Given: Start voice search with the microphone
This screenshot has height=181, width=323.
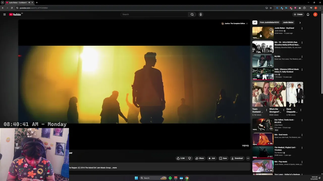Looking at the screenshot, I should 201,14.
